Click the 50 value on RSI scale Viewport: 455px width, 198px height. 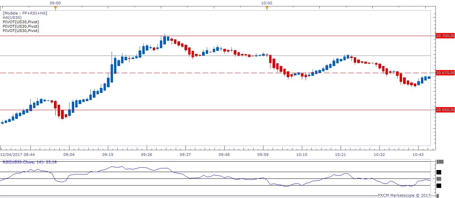point(439,179)
